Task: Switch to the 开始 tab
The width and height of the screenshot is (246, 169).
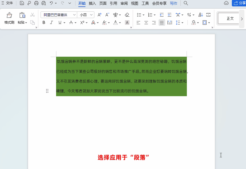Action: coord(82,3)
